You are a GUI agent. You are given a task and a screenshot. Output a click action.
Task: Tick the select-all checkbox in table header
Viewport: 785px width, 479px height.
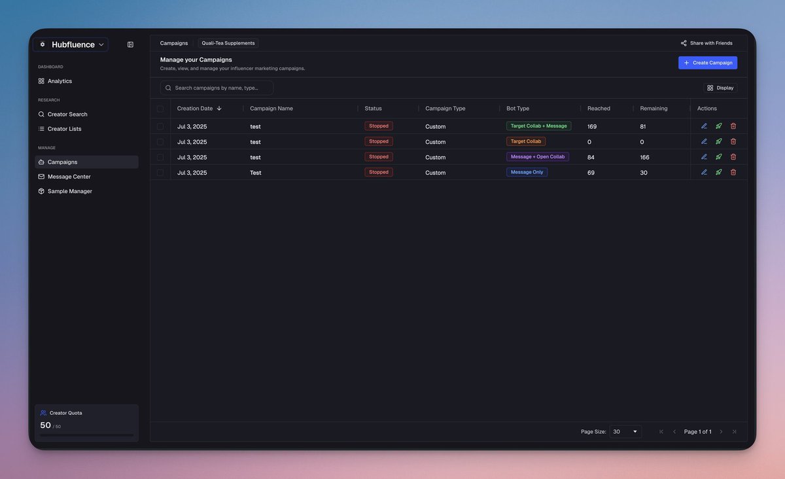click(x=160, y=109)
